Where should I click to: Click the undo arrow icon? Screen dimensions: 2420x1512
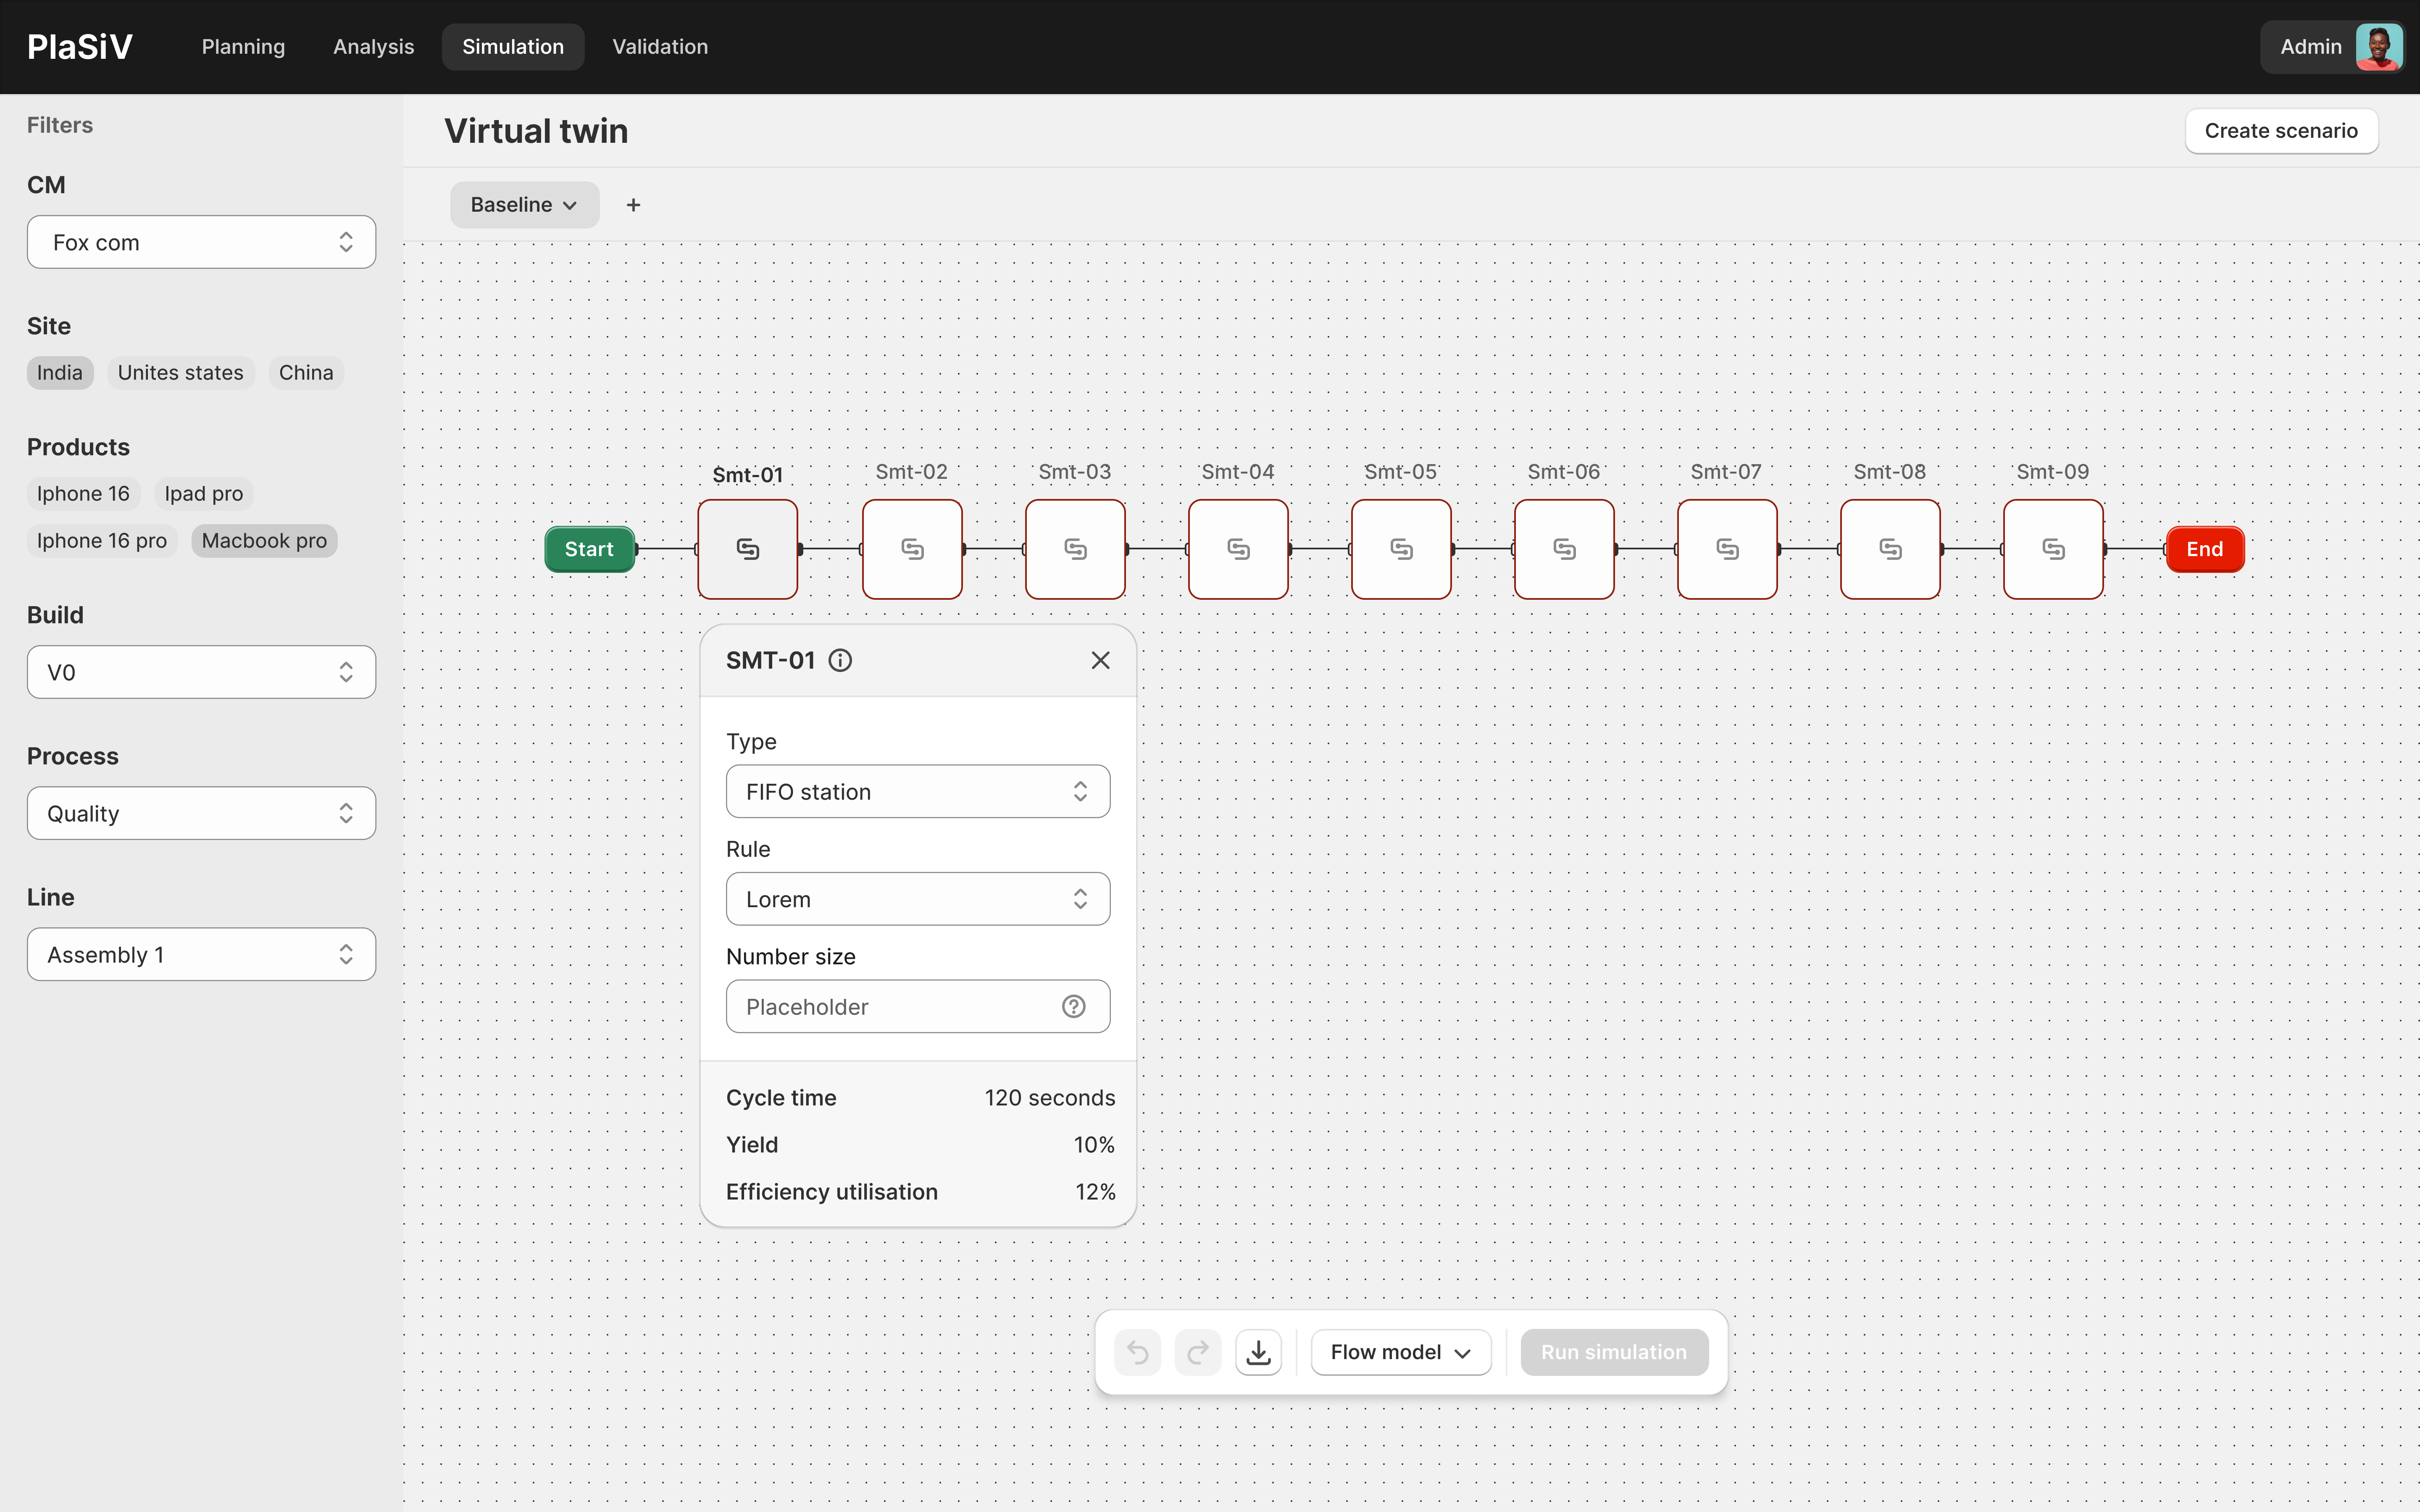1137,1352
